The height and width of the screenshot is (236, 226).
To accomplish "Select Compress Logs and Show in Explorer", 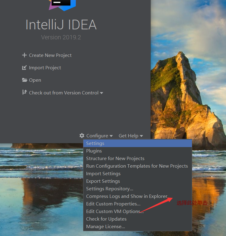I will coord(137,196).
